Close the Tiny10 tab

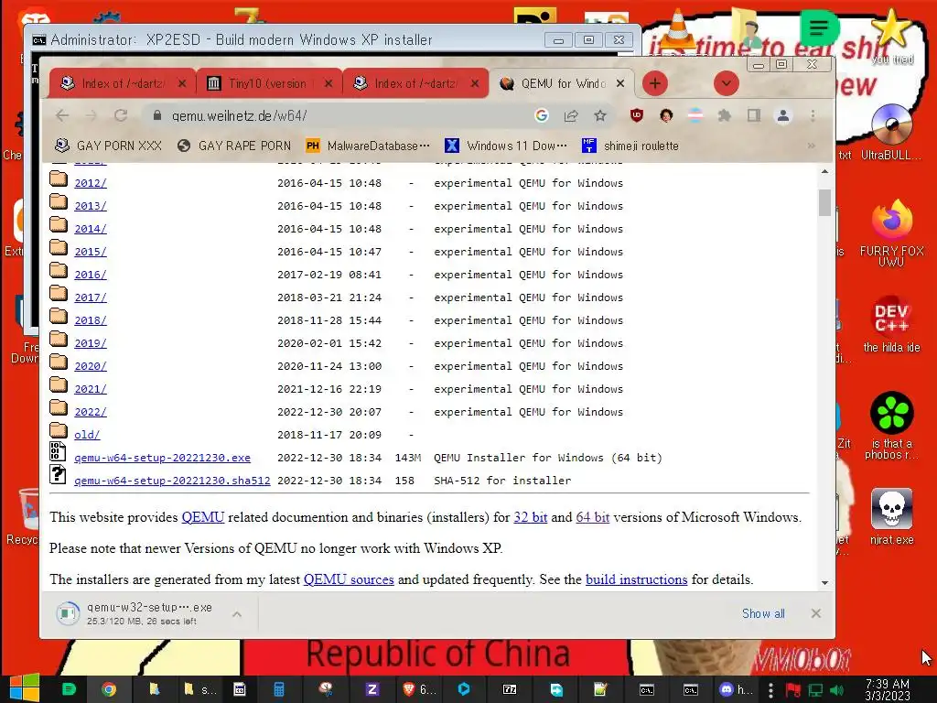tap(328, 83)
